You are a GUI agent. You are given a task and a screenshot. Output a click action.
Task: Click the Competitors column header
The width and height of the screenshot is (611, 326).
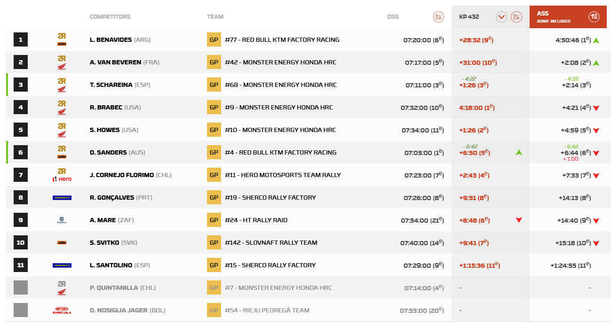[110, 17]
